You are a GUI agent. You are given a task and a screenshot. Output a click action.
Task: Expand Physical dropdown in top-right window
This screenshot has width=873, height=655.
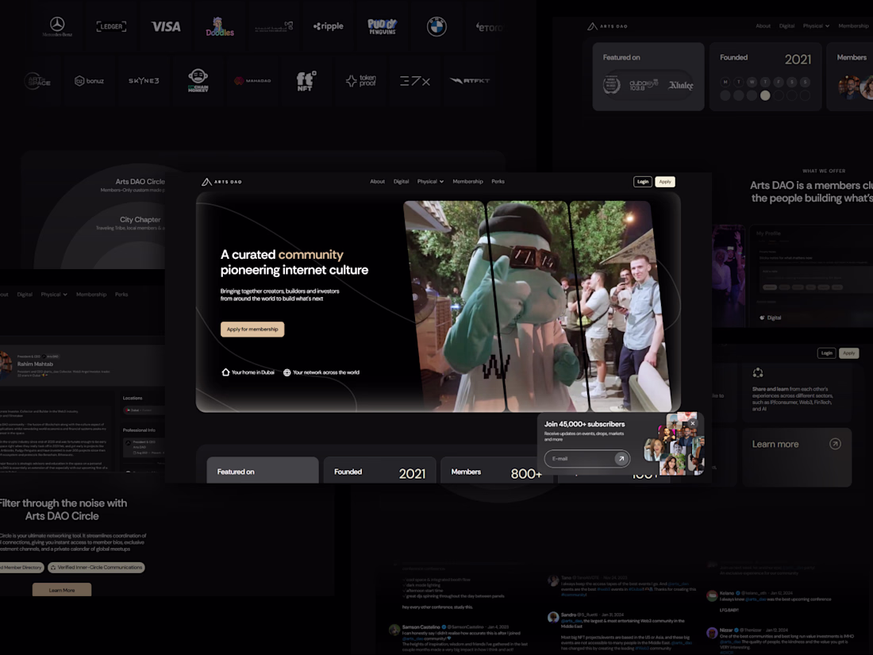tap(816, 25)
